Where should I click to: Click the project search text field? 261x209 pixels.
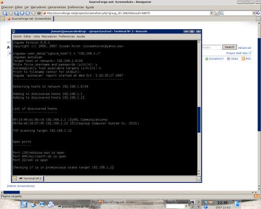(x=211, y=47)
